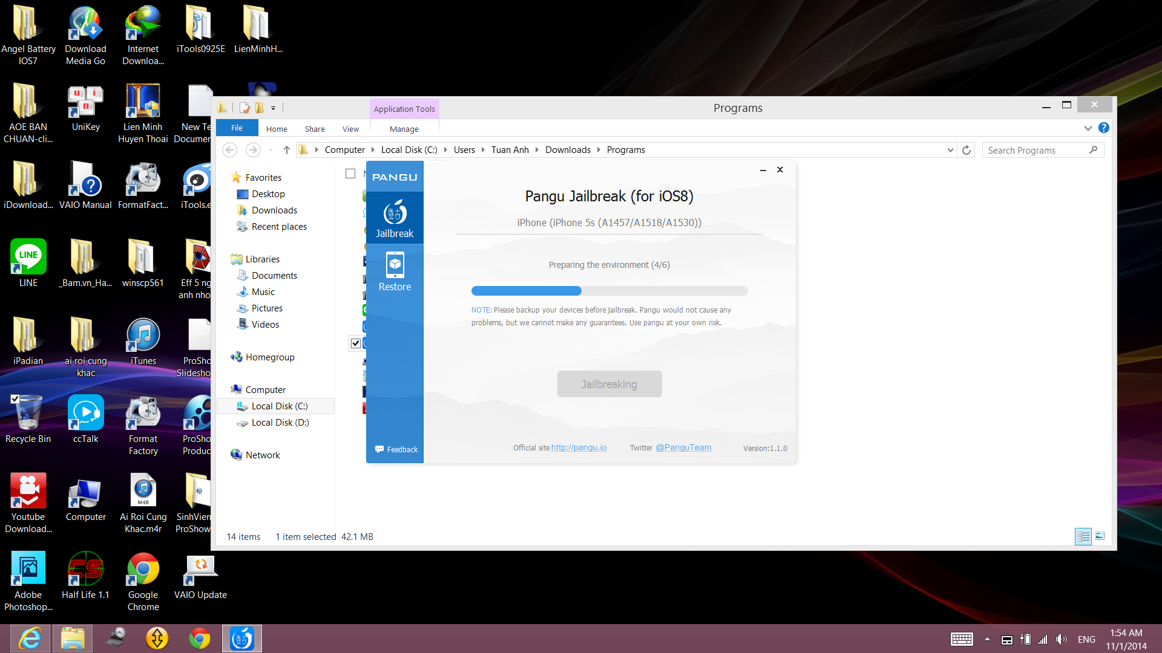Viewport: 1162px width, 653px height.
Task: Switch Explorer to large icons view
Action: pos(1100,536)
